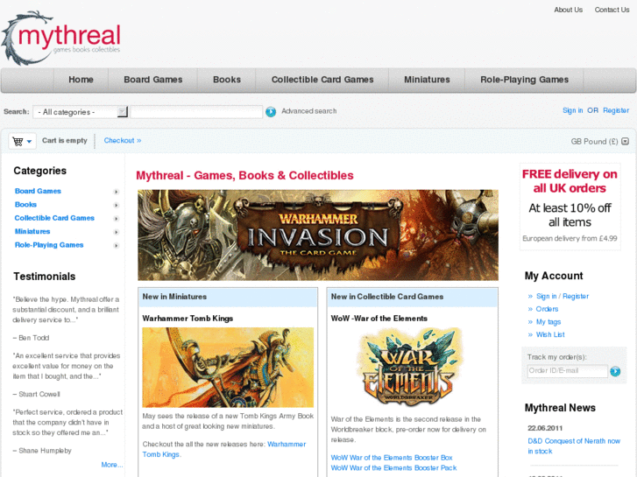
Task: Open My tags in My Account
Action: (x=549, y=322)
